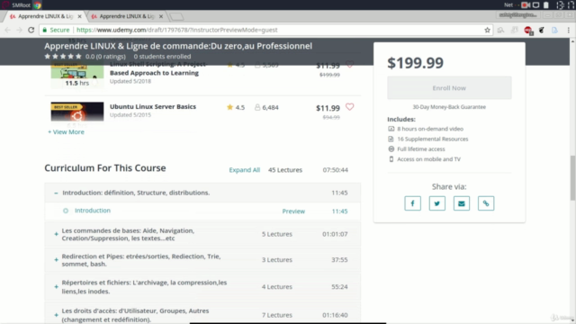Reload the page using the refresh icon
Screen dimensions: 576x324
31,30
